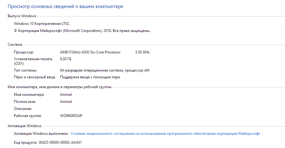Click the Microsoft Corporation 2018 copyright line
Screen dimensions: 285x148
pyautogui.click(x=82, y=31)
